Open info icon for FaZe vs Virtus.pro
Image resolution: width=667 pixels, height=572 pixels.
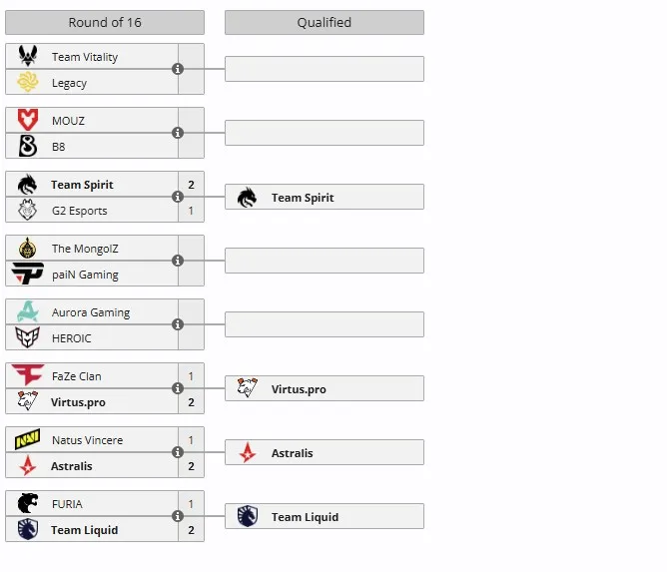(178, 388)
